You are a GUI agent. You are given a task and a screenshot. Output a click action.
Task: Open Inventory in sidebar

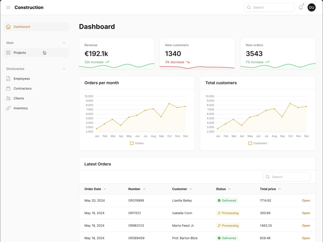36,108
